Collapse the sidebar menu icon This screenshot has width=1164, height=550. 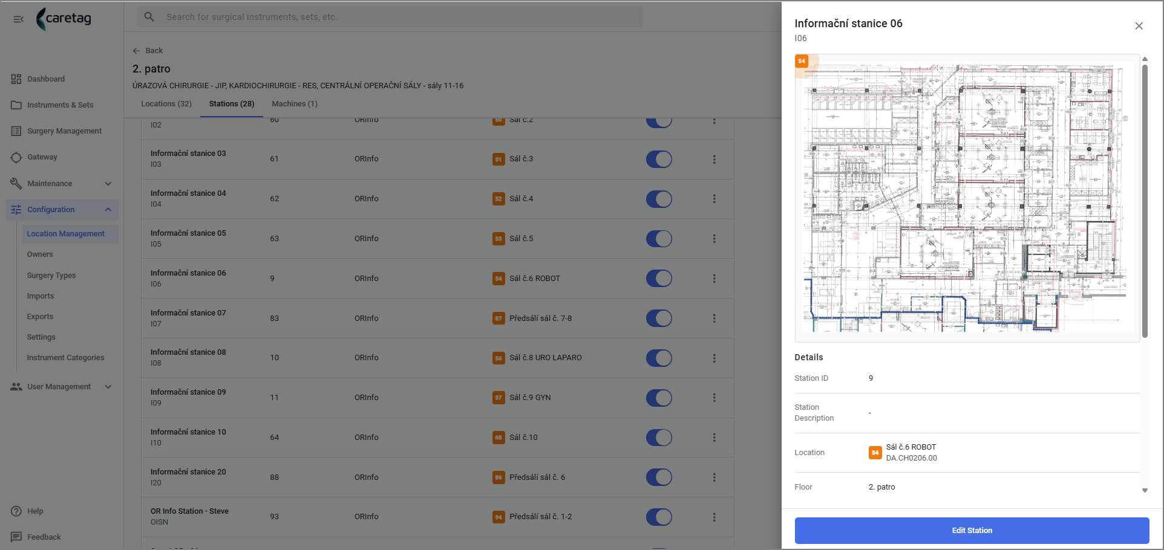pyautogui.click(x=18, y=19)
